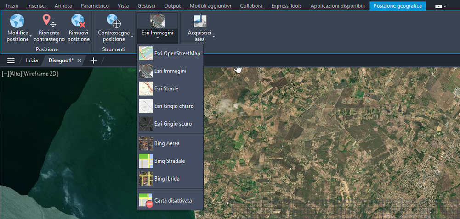Screen dimensions: 460x219
Task: Select Esri Immagini thumbnail in dropdown list
Action: point(146,71)
